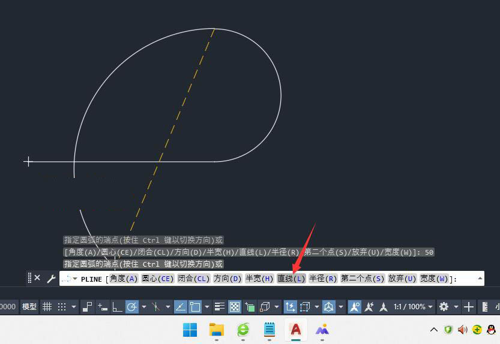The width and height of the screenshot is (500, 344).
Task: Switch to 模型 model space button
Action: coord(29,307)
